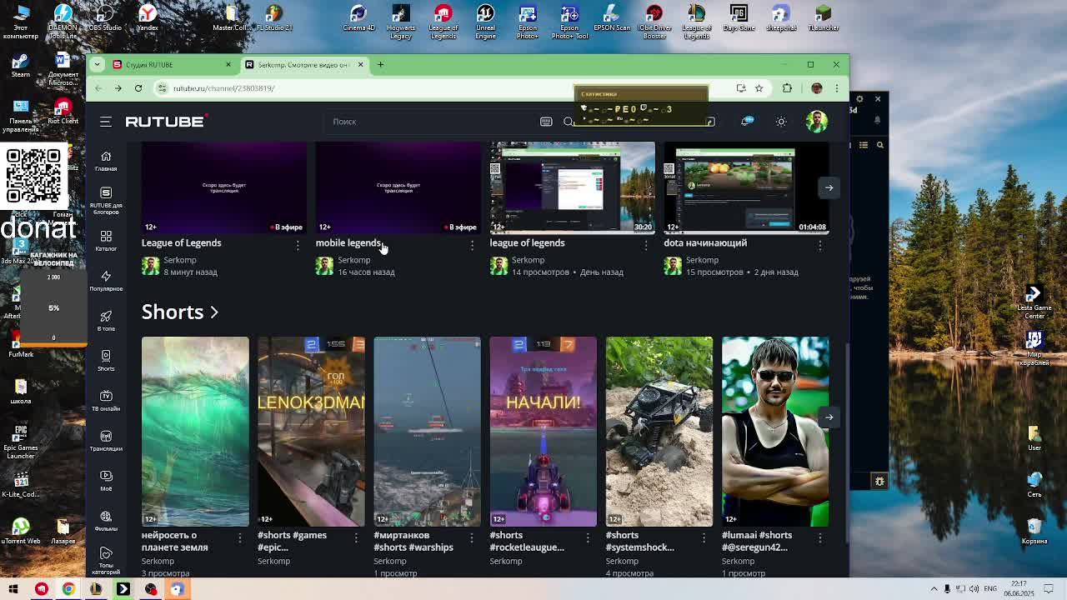Click the install app icon in address bar
This screenshot has width=1067, height=600.
pos(741,88)
